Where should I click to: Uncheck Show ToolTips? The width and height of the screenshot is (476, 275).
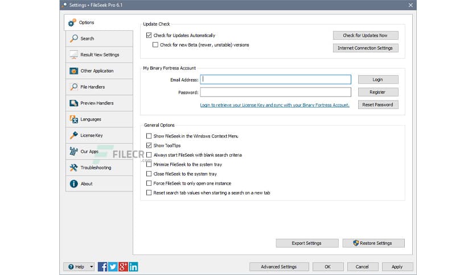(x=149, y=145)
